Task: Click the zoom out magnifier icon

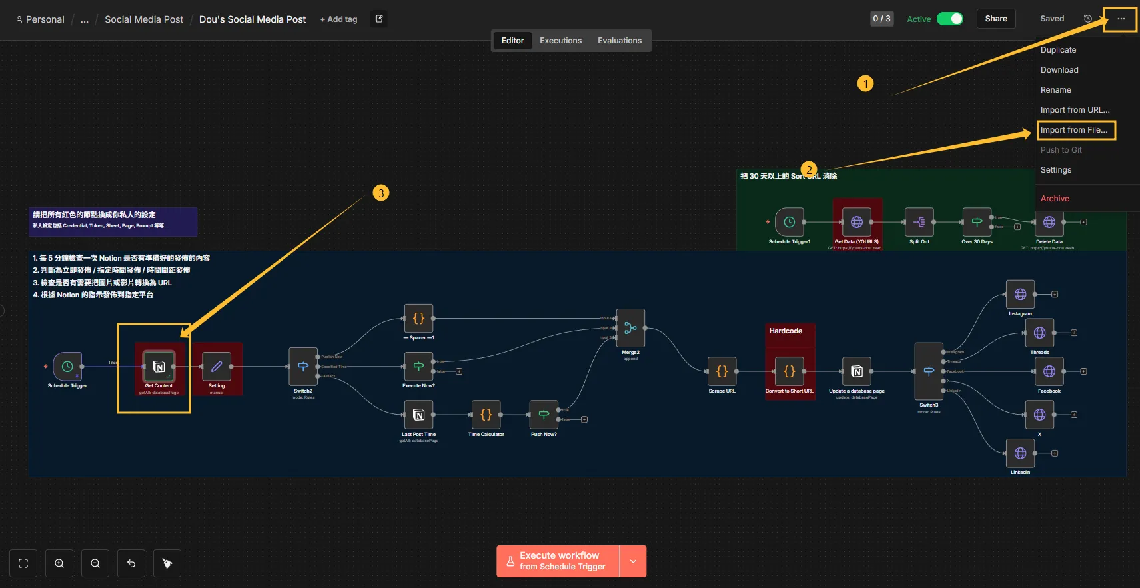Action: coord(95,563)
